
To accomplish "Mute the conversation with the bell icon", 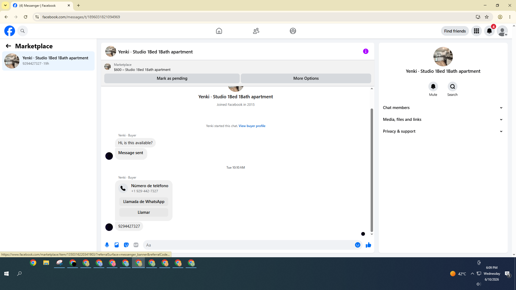I will (433, 86).
